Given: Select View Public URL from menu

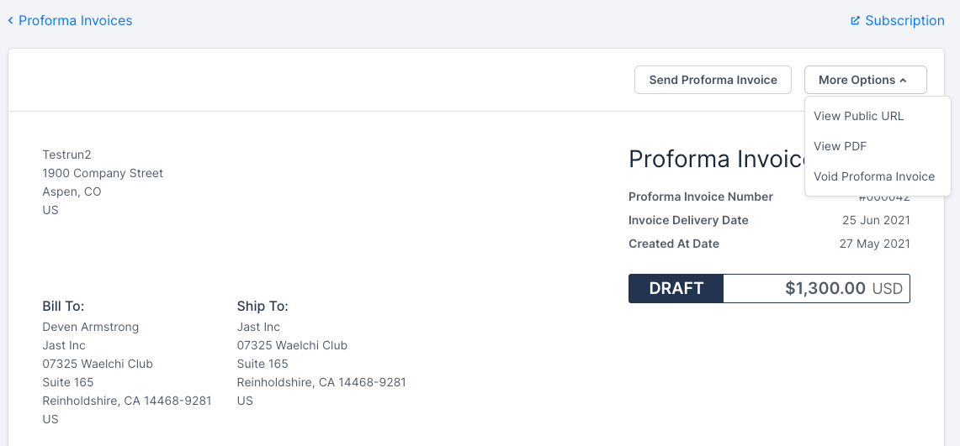Looking at the screenshot, I should coord(858,116).
